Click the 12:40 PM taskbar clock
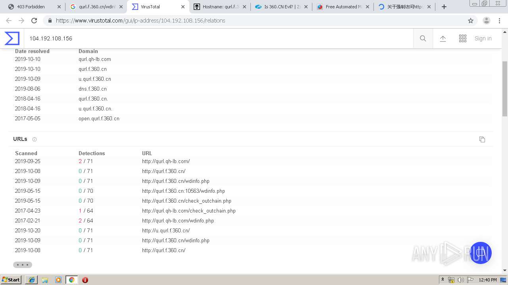 click(488, 280)
